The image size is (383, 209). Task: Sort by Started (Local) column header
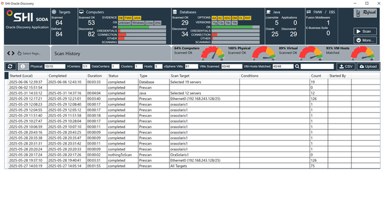27,76
